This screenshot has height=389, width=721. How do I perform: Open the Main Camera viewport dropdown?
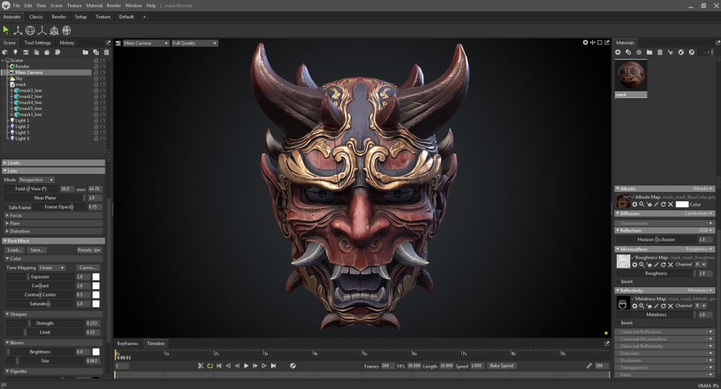click(x=146, y=43)
